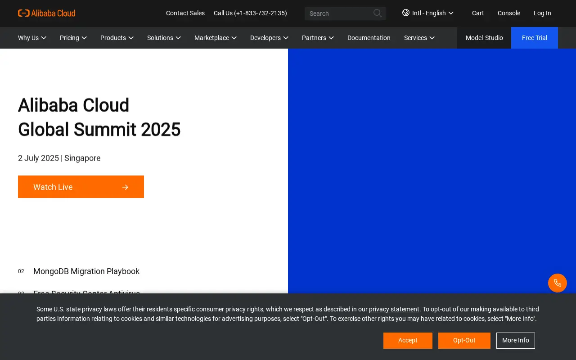
Task: Open the Why Us menu label
Action: (x=28, y=38)
